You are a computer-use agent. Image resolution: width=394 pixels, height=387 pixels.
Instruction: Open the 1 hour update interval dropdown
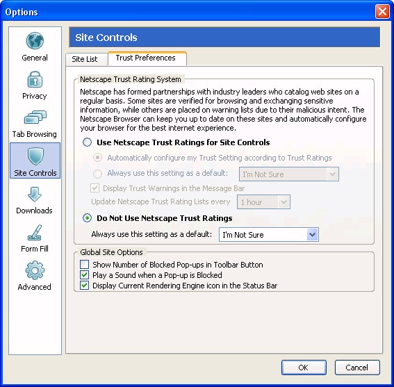(x=263, y=201)
